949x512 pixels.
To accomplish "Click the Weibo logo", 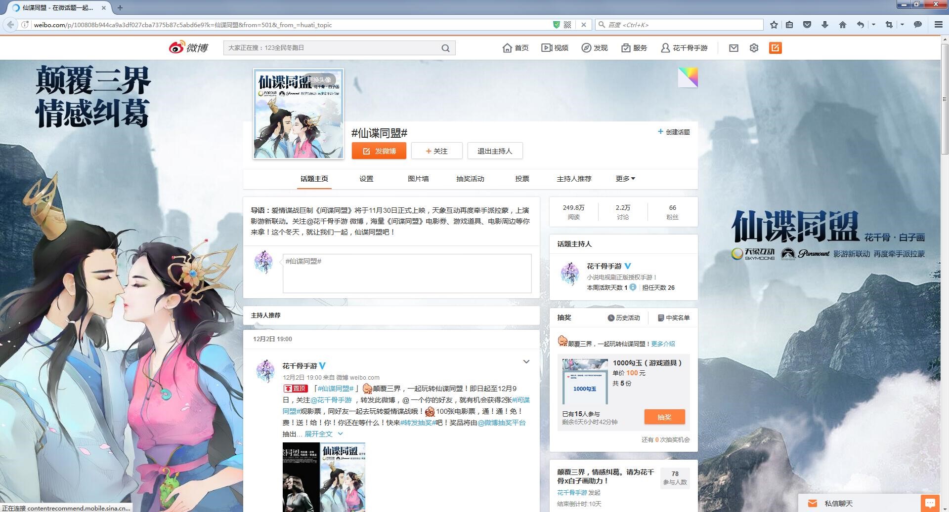I will click(188, 47).
